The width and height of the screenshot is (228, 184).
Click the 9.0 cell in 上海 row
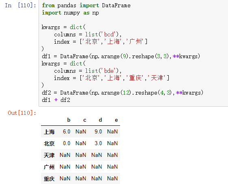(98, 132)
